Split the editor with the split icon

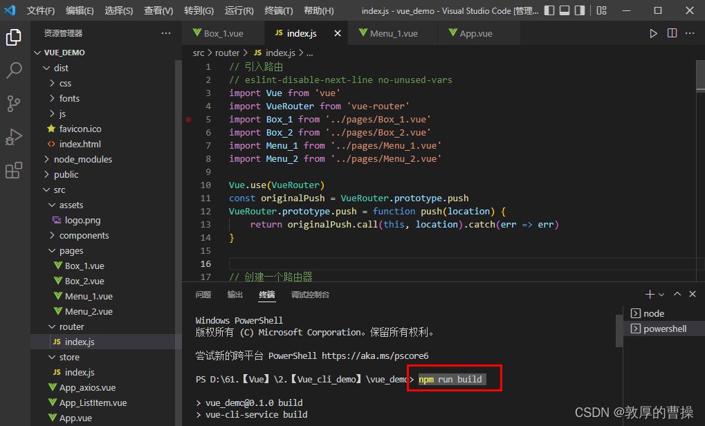(x=672, y=32)
